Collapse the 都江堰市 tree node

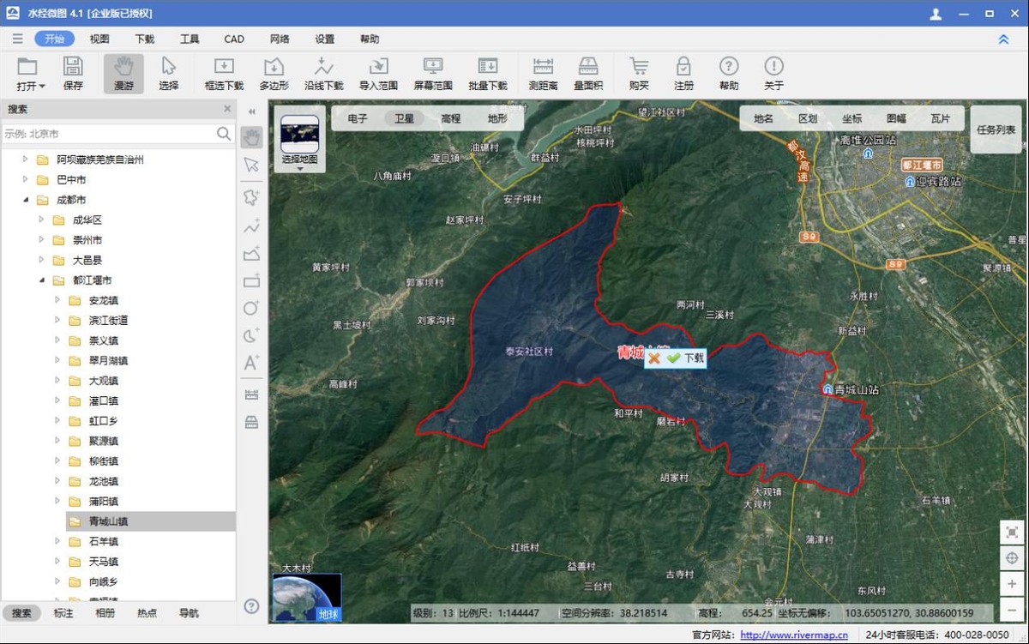click(x=41, y=280)
